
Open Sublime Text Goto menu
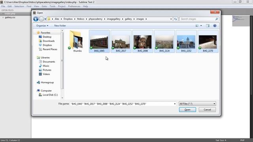[44, 6]
